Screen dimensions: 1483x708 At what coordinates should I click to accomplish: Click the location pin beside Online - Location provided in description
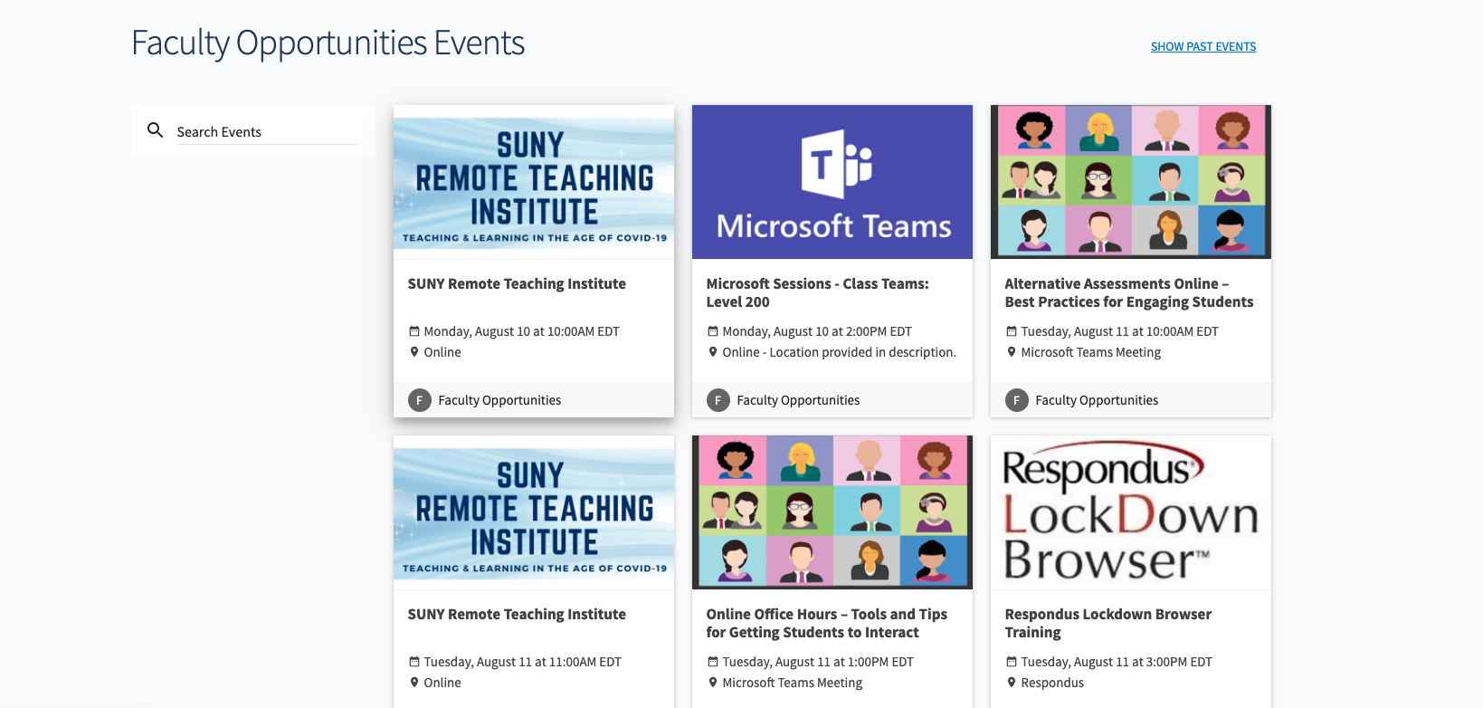point(713,352)
